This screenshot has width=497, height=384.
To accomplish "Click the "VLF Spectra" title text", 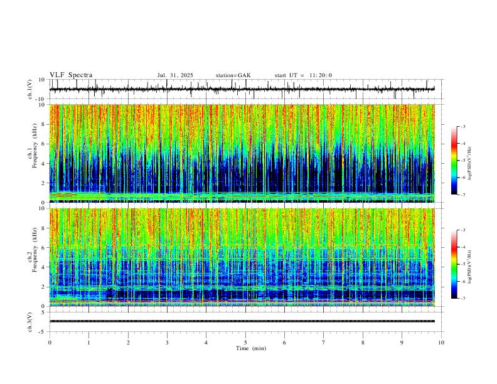I will [x=71, y=75].
